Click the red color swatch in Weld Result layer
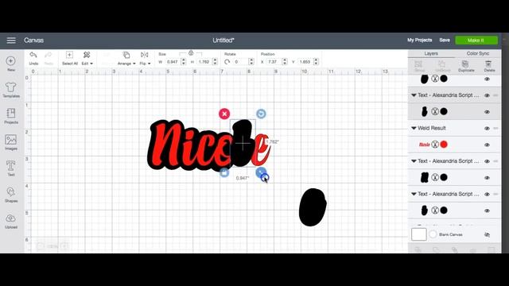The height and width of the screenshot is (286, 509). pyautogui.click(x=444, y=145)
